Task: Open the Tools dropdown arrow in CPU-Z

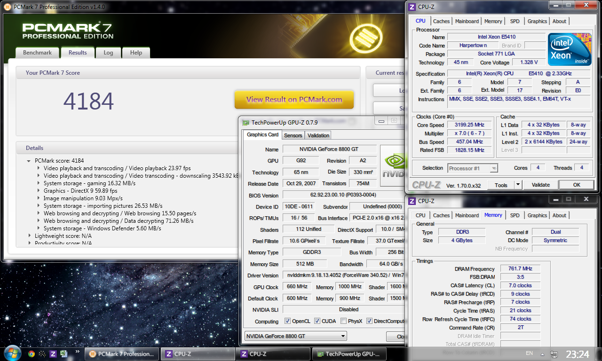Action: tap(518, 185)
